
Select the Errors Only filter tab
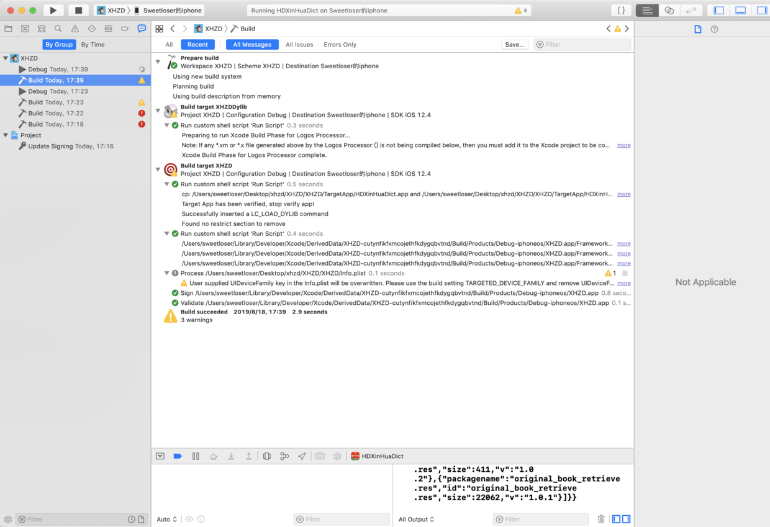tap(340, 45)
